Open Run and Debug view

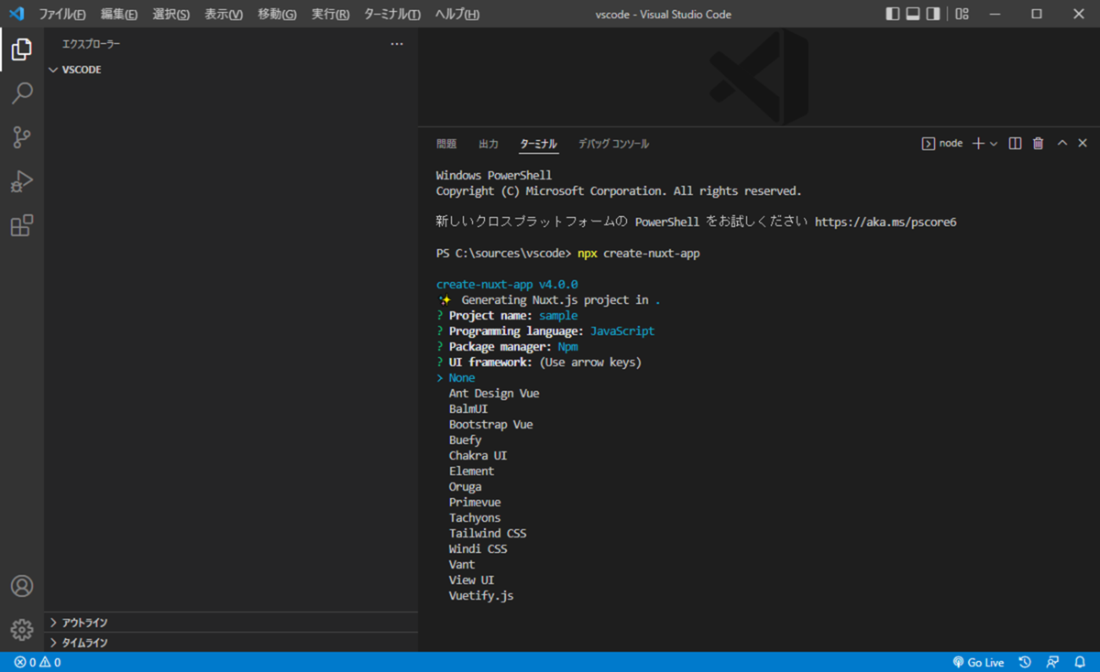point(22,181)
